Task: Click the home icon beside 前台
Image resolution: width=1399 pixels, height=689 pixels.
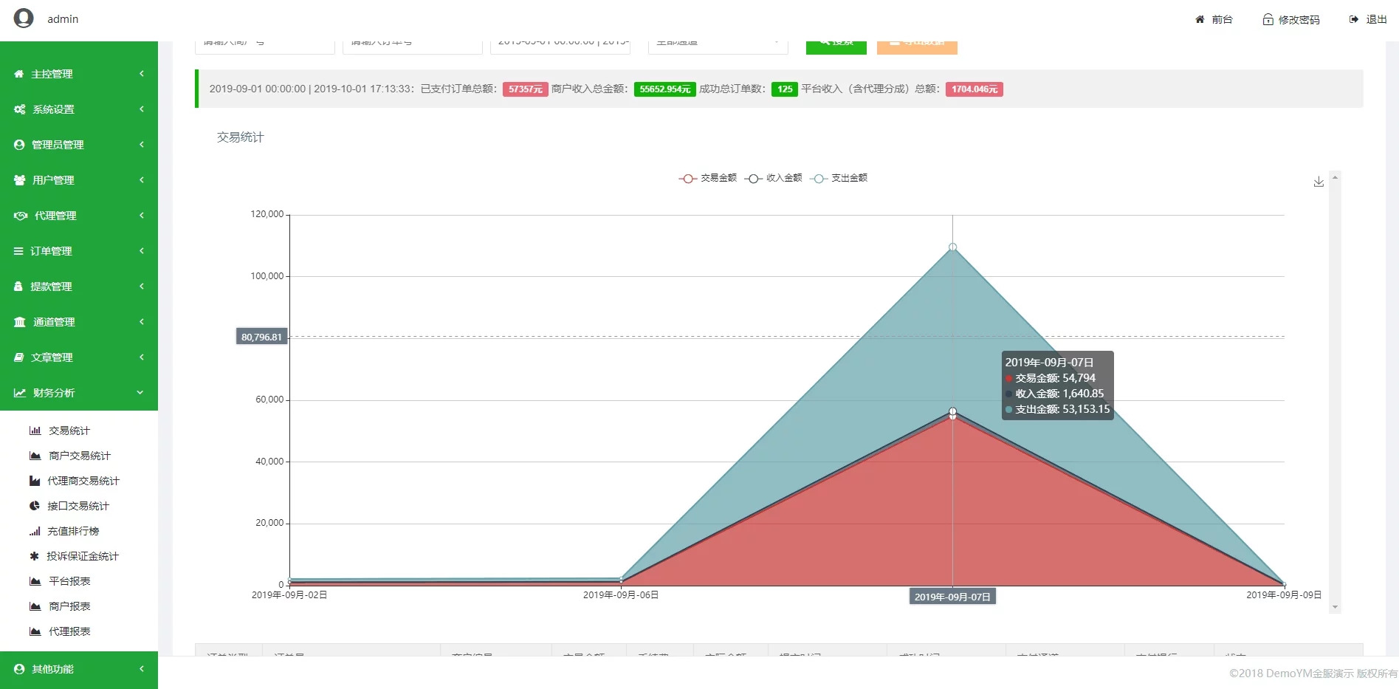Action: point(1200,19)
